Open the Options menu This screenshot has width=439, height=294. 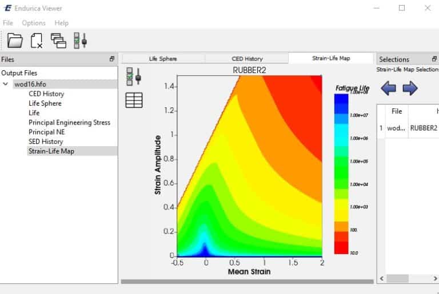click(x=34, y=23)
